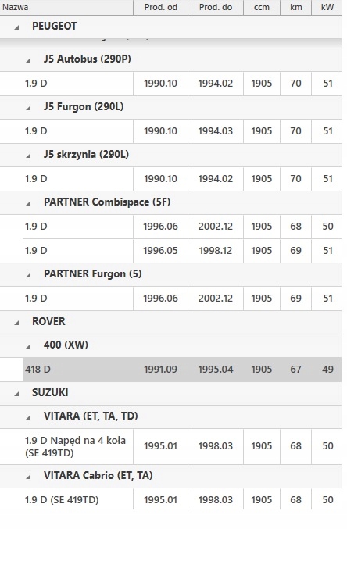The image size is (347, 572).
Task: Select the J5 skrzynia (290L) model label
Action: click(86, 154)
